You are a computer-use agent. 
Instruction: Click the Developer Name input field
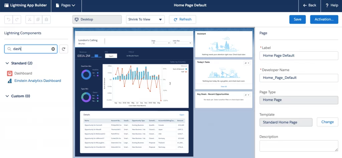[x=299, y=78]
